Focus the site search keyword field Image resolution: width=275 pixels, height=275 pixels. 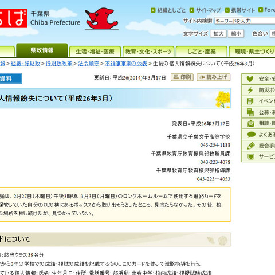tap(245, 21)
